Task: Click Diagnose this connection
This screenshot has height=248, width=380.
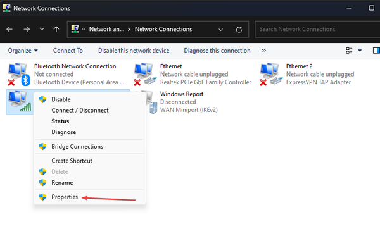Action: click(217, 51)
